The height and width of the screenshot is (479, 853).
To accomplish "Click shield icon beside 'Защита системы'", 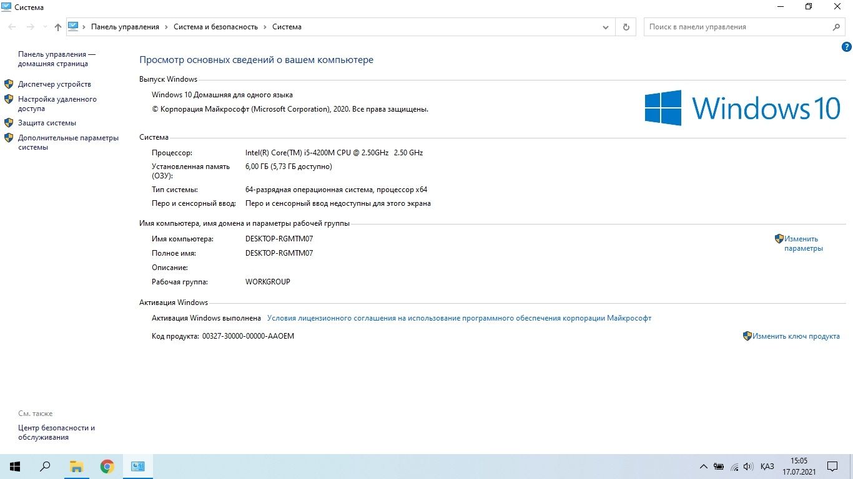I will [9, 122].
